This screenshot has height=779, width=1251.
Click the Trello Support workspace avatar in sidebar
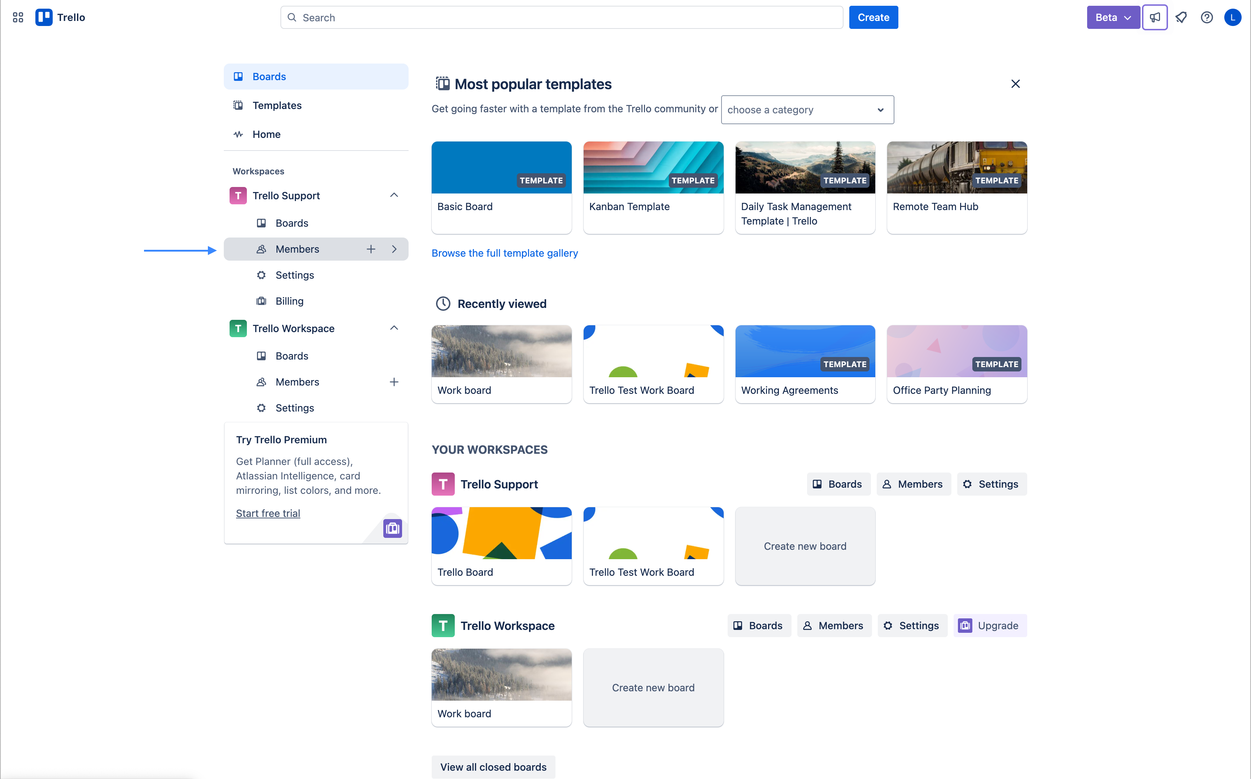(x=238, y=196)
